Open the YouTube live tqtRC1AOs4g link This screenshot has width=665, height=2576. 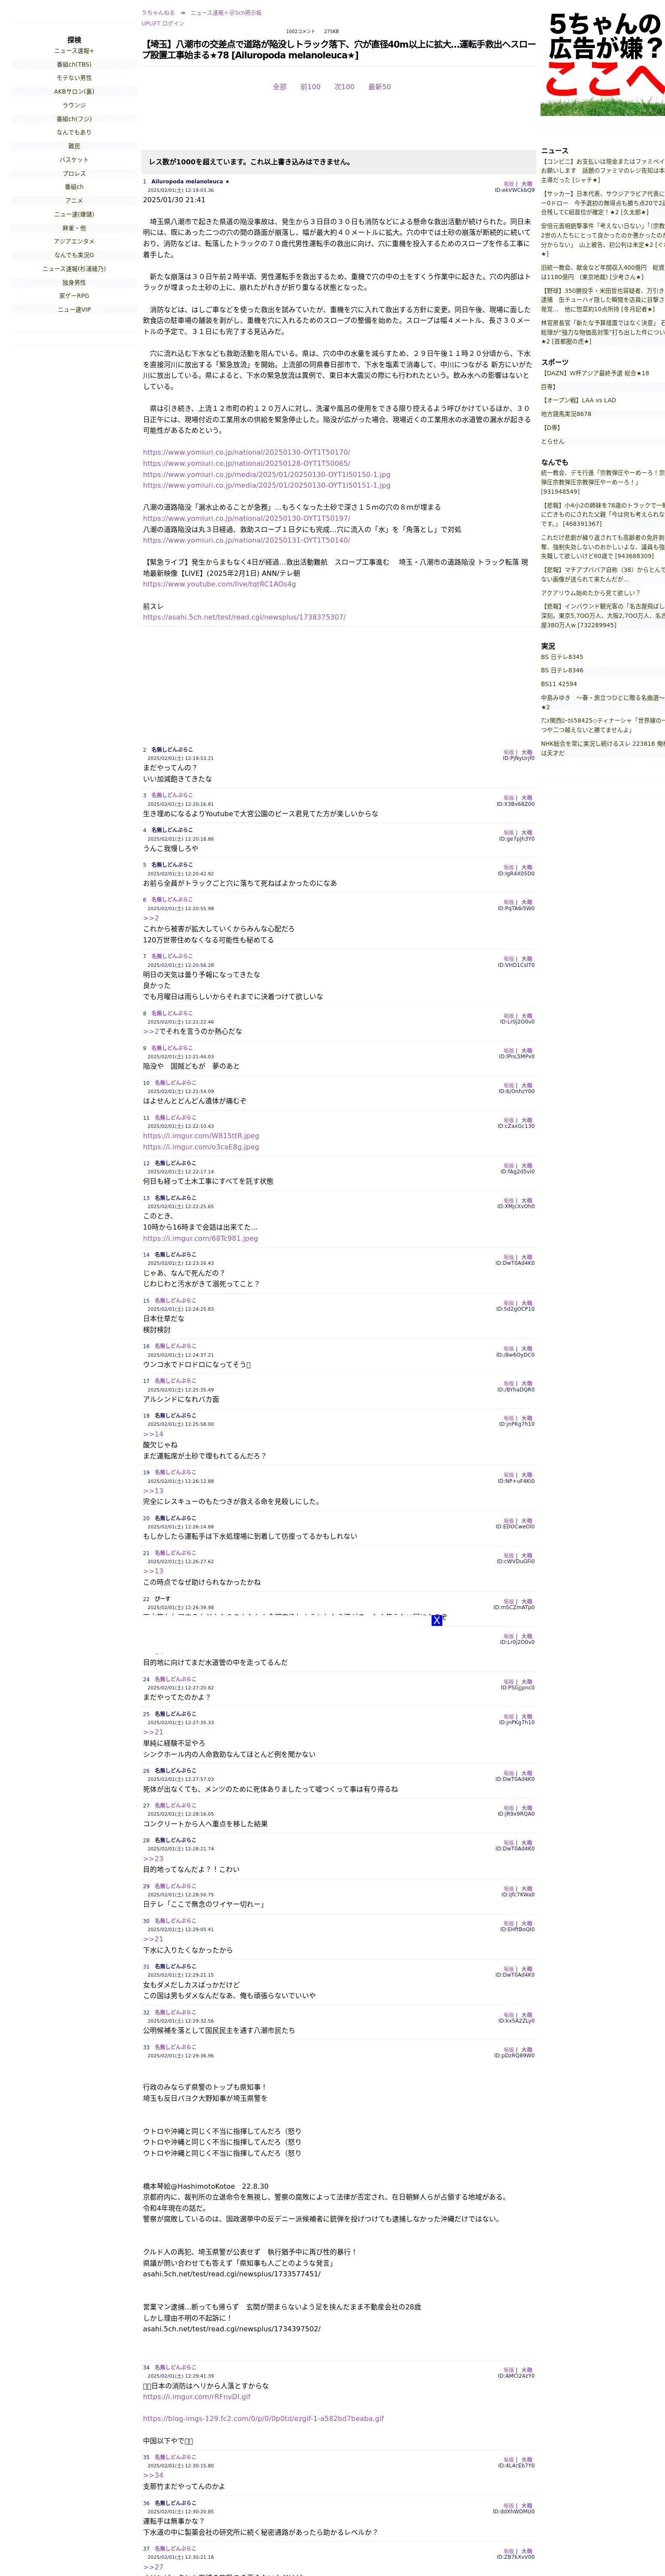(219, 584)
